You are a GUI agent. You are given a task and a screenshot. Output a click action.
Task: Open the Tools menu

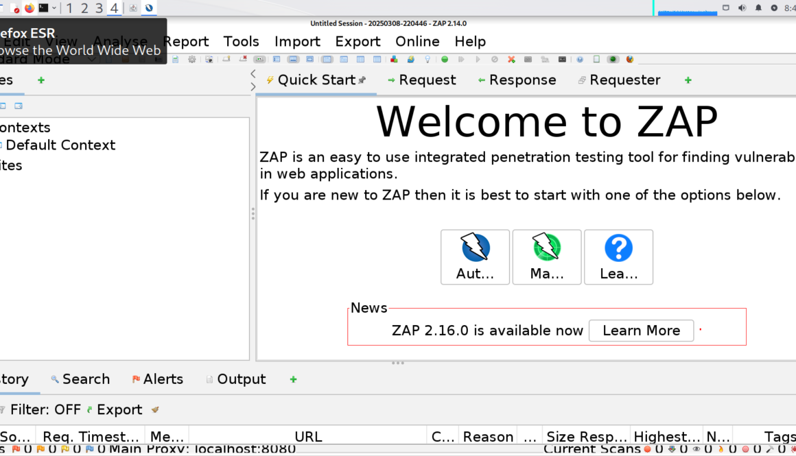point(241,42)
